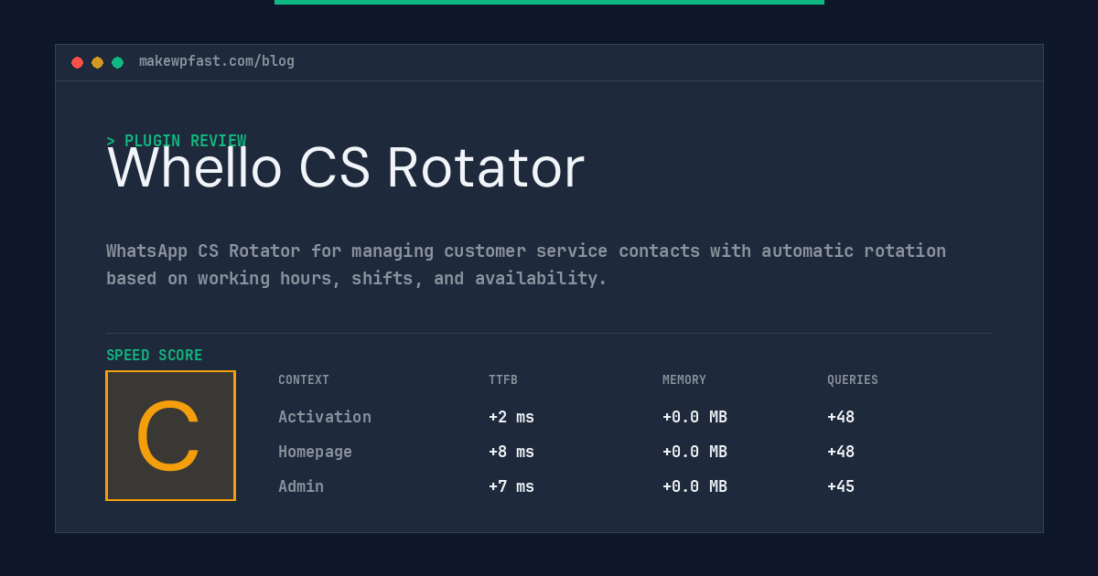The width and height of the screenshot is (1098, 576).
Task: Click the Activation TTFB value +2 ms
Action: [x=511, y=417]
